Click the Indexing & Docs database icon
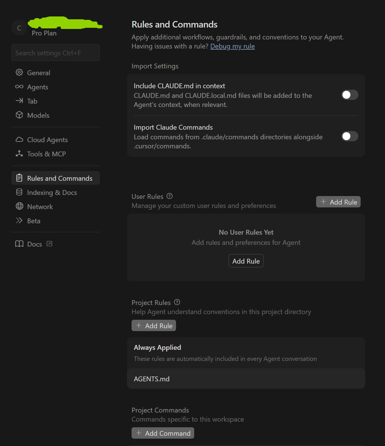Viewport: 385px width, 446px height. coord(19,192)
